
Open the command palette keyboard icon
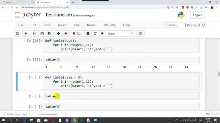[x=141, y=33]
